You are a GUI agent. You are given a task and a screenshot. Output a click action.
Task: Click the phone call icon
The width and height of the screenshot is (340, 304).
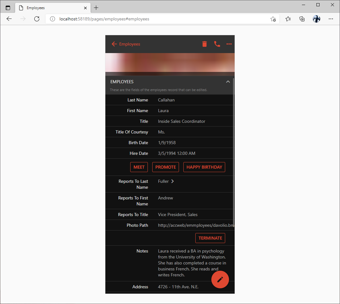point(217,44)
